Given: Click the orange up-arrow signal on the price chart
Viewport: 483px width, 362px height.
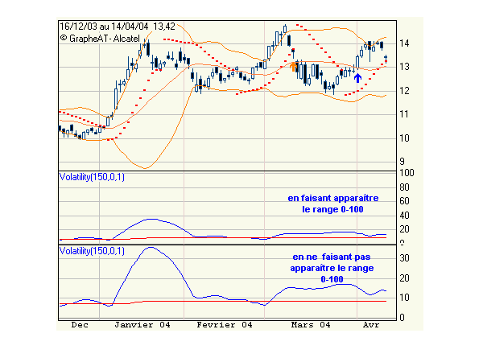Looking at the screenshot, I should tap(294, 67).
